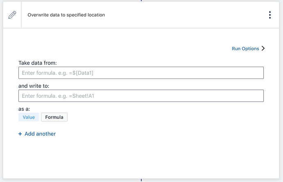Open the three-dot more options menu
Screen dimensions: 283x182
pyautogui.click(x=270, y=15)
